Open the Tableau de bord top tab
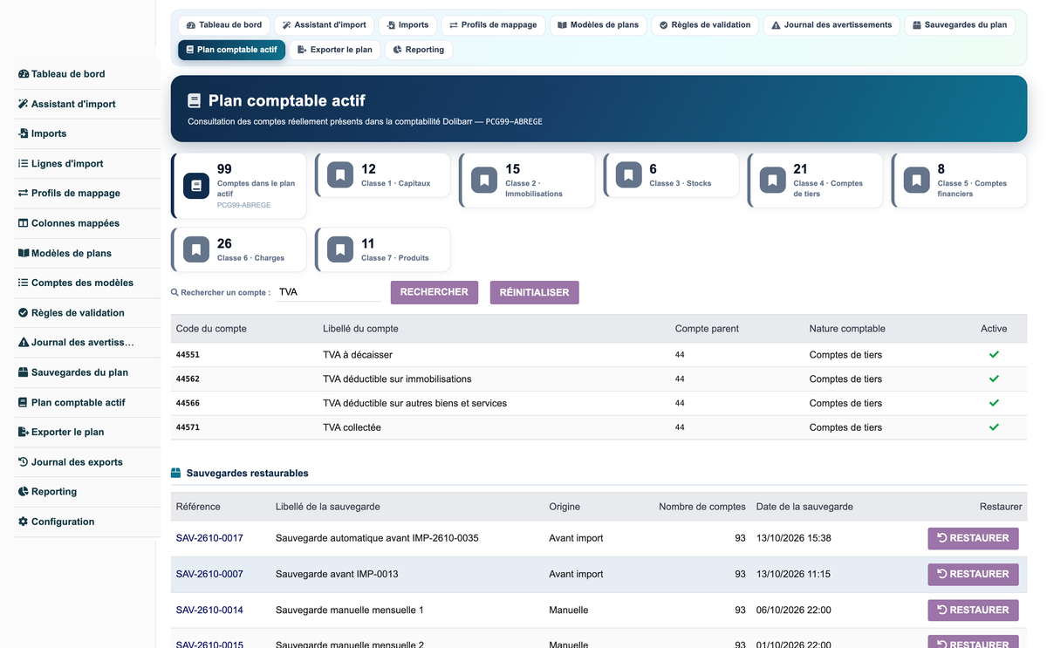 (x=224, y=25)
